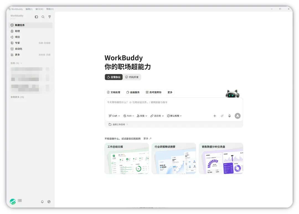The height and width of the screenshot is (214, 299).
Task: Select the 文档处理 category chip
Action: click(114, 92)
